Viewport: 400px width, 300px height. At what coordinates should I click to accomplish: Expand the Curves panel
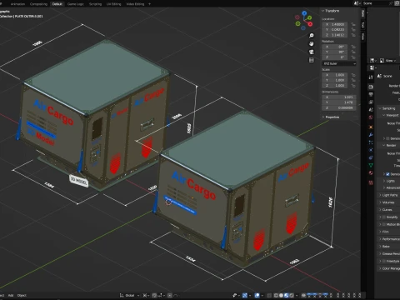386,210
